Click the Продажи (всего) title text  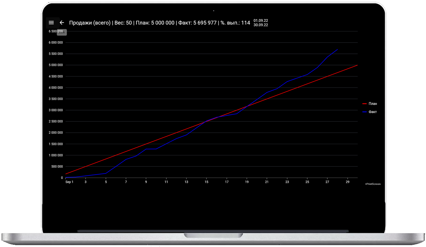click(x=90, y=23)
